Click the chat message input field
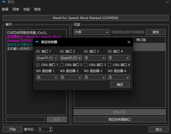 point(26,120)
